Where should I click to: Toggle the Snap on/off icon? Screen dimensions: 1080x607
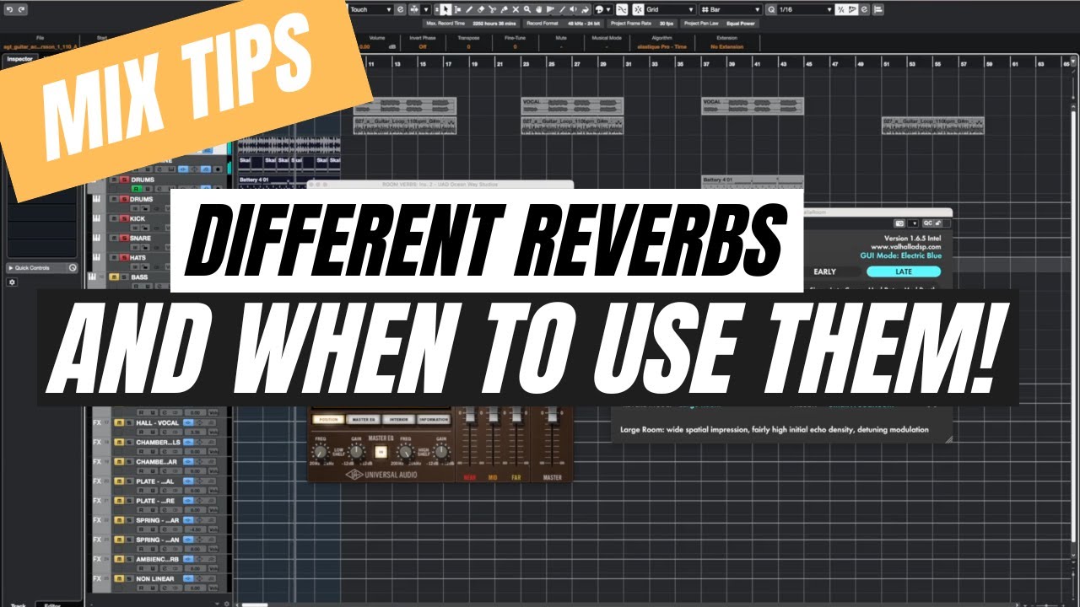coord(637,9)
